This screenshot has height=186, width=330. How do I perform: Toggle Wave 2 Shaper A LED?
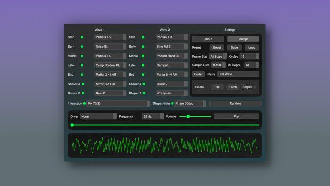(x=144, y=84)
